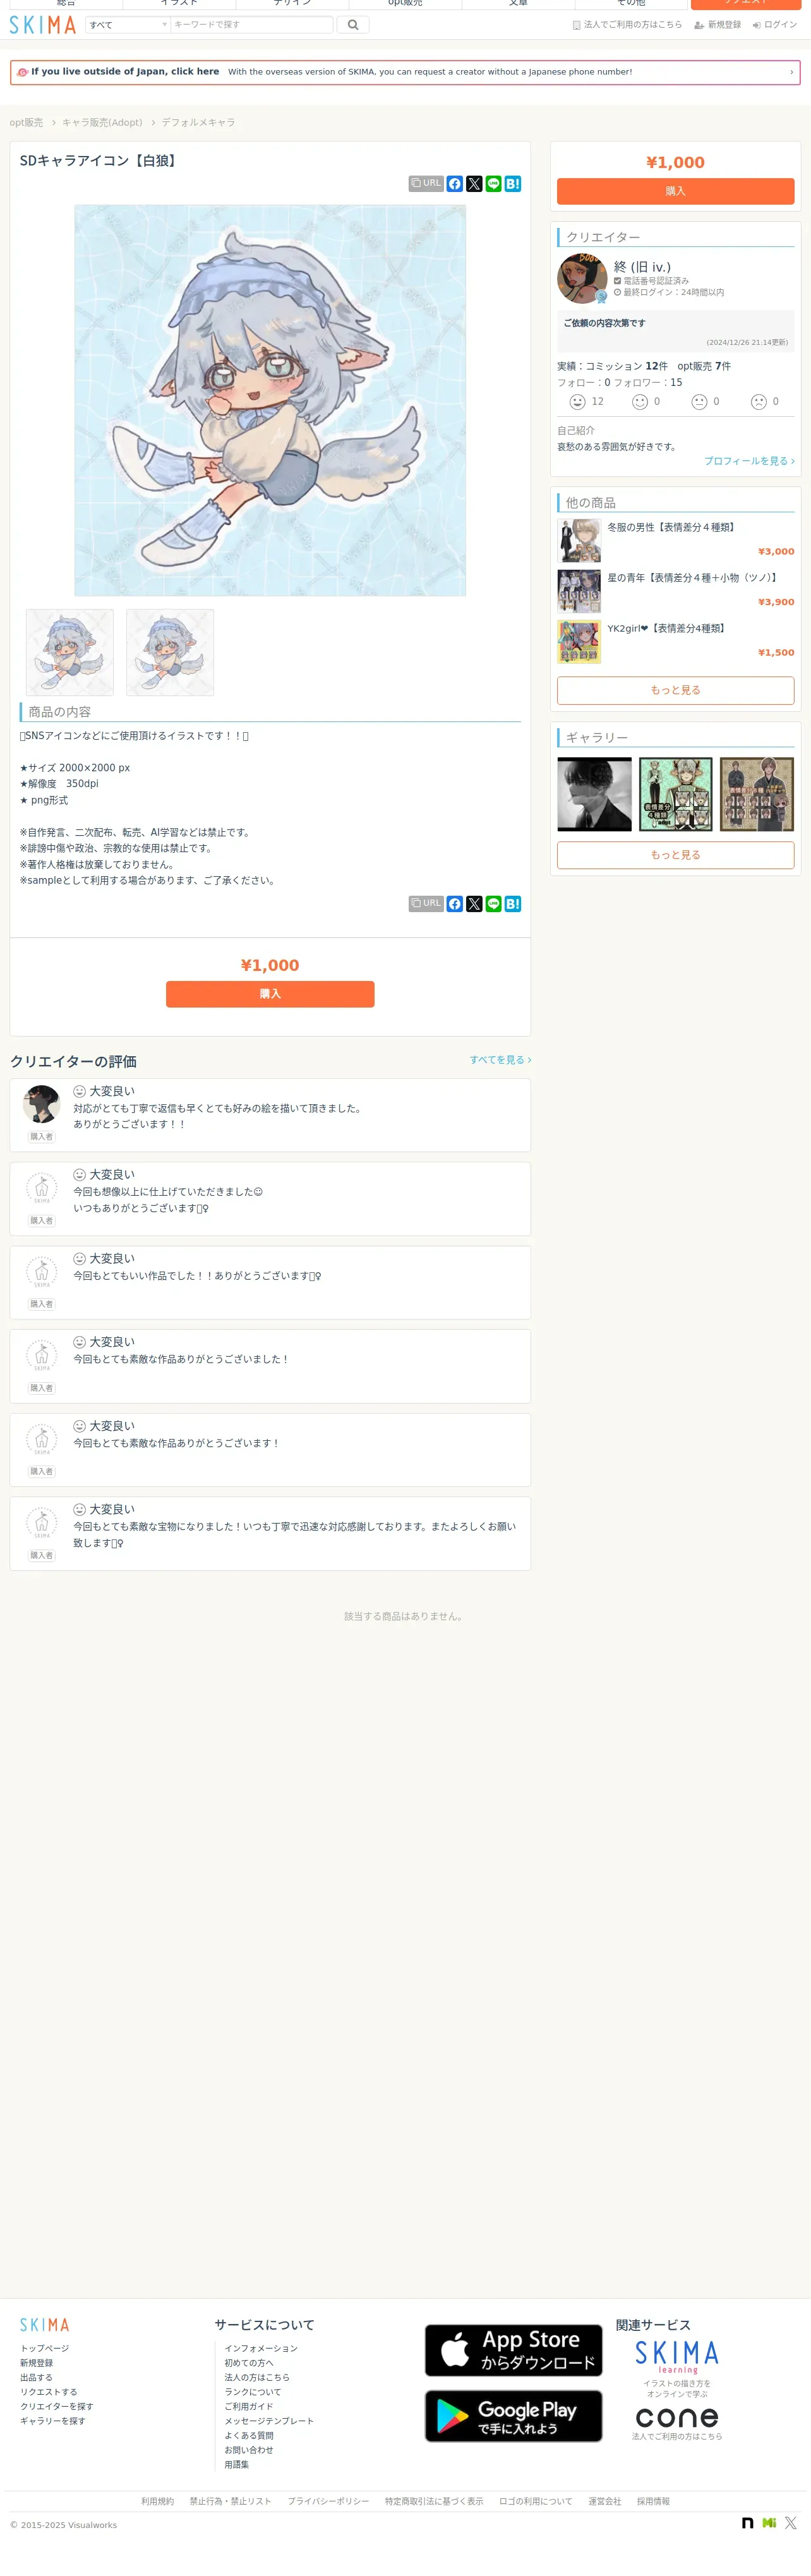
Task: Open the cone service logo
Action: coord(677,2417)
